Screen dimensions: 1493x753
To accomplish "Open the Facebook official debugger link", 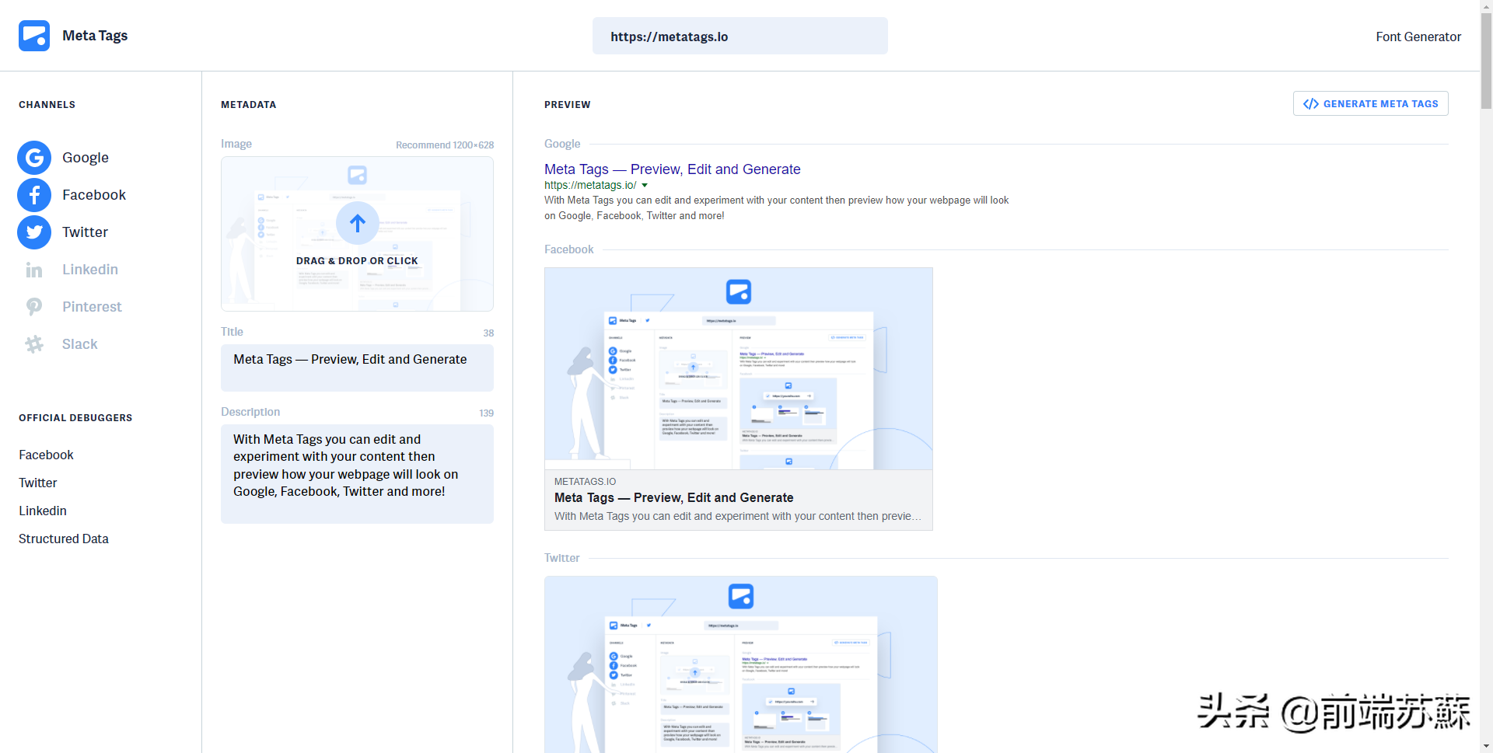I will [46, 455].
